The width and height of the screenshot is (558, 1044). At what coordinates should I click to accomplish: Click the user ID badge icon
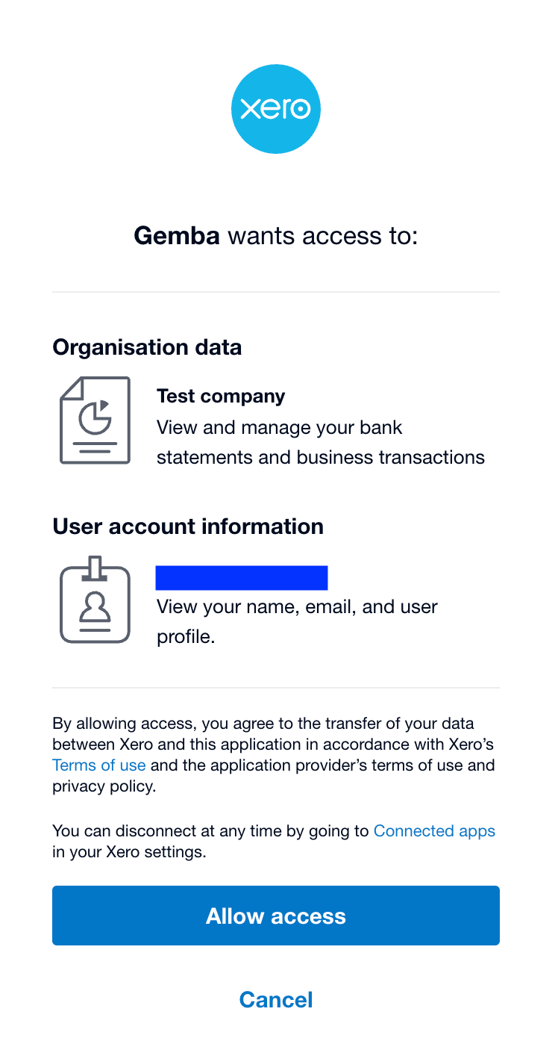(95, 600)
